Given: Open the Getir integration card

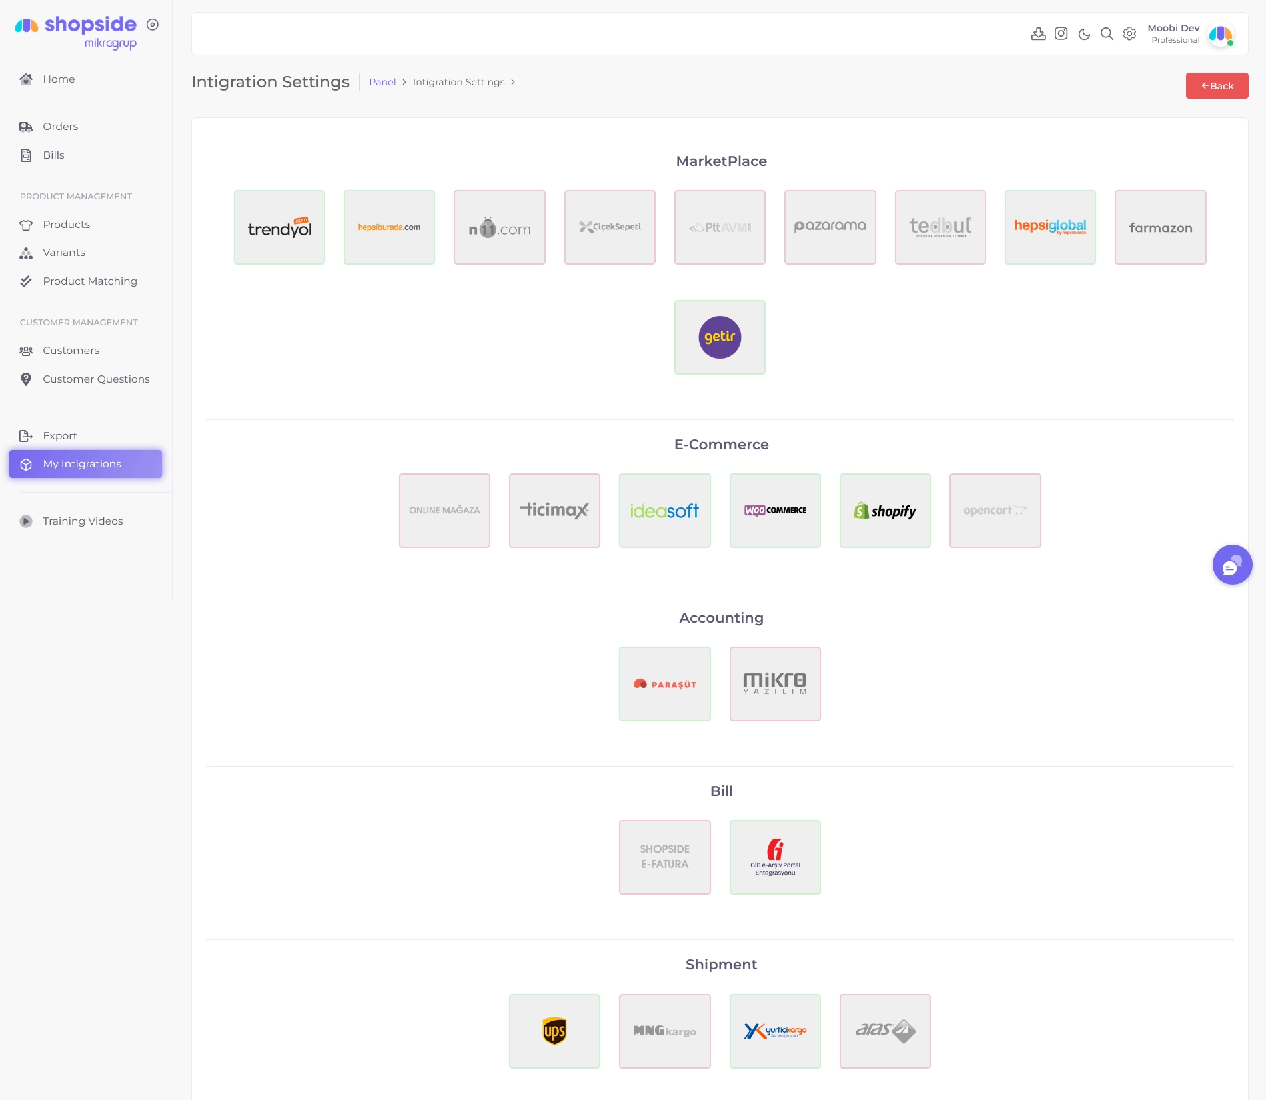Looking at the screenshot, I should coord(720,337).
